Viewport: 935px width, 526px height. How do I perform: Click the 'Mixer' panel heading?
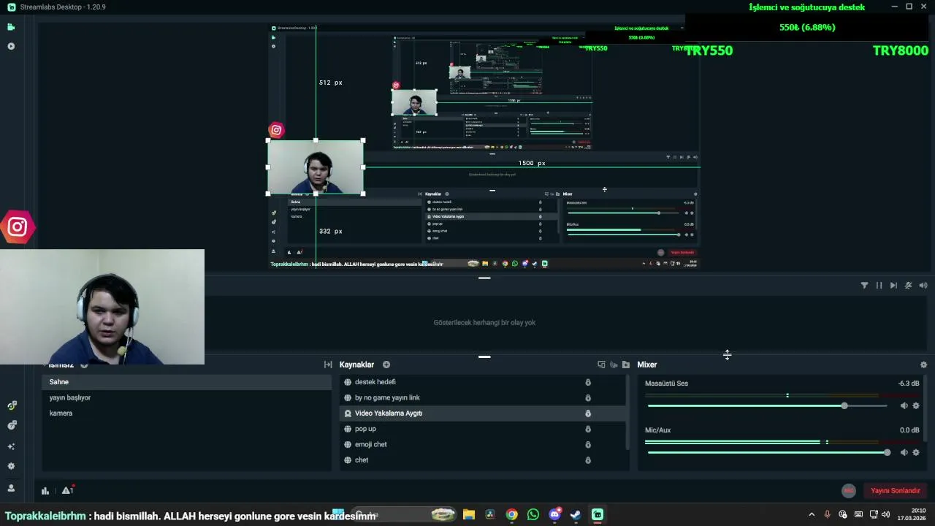[647, 365]
